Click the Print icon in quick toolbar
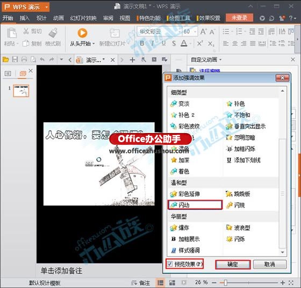Viewport: 301px width, 288px height. coord(24,60)
